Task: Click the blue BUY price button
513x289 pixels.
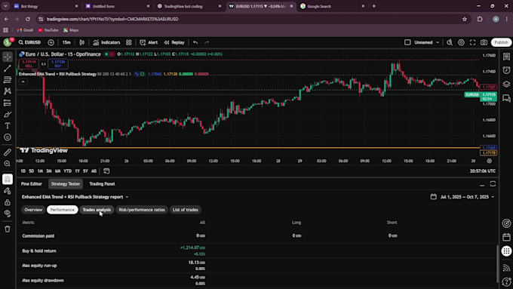Action: pyautogui.click(x=58, y=64)
